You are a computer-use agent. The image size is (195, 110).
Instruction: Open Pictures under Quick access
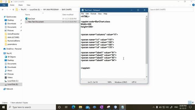coord(10,31)
